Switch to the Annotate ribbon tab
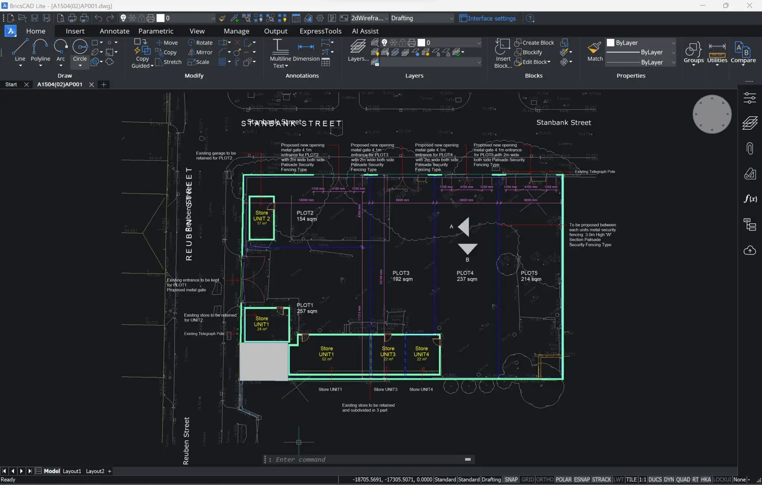Viewport: 762px width, 485px height. 114,31
